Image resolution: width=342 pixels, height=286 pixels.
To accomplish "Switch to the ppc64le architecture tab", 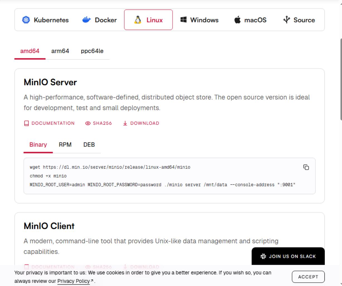I will (92, 51).
